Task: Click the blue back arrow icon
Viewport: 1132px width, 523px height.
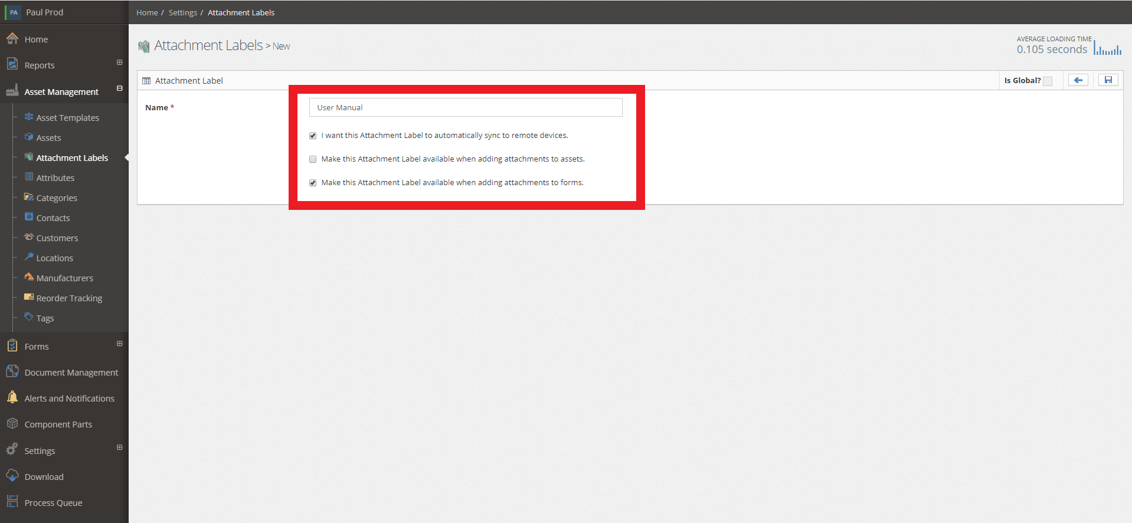Action: tap(1078, 80)
